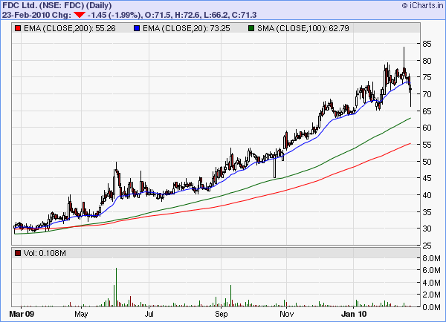Viewport: 446px width, 322px height.
Task: Click the iCharts.in copyright text
Action: pos(422,5)
